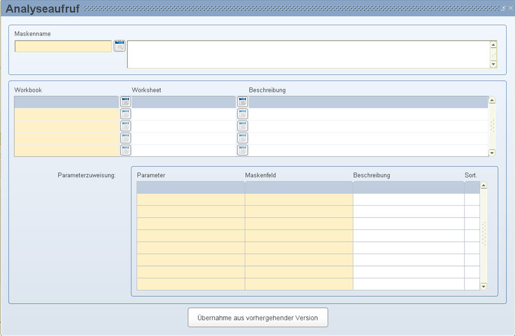The height and width of the screenshot is (336, 515).
Task: Open Worksheet lookup icon in fourth row
Action: pyautogui.click(x=243, y=138)
